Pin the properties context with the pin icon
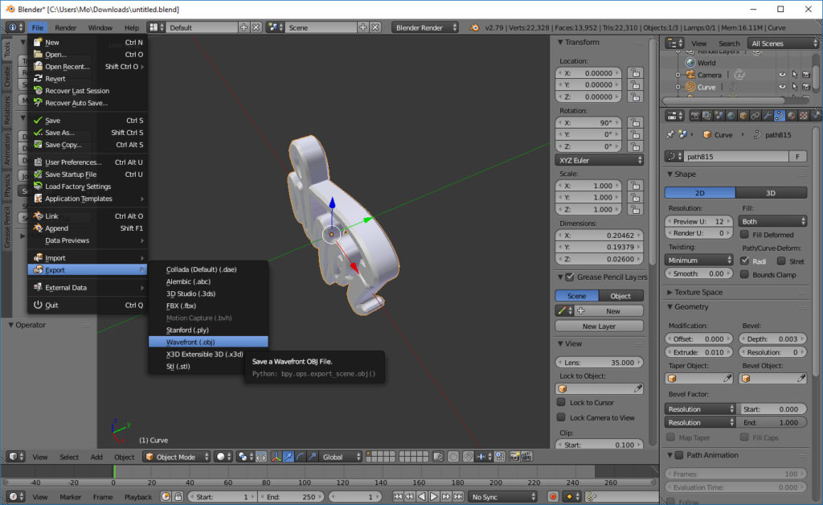 click(670, 135)
